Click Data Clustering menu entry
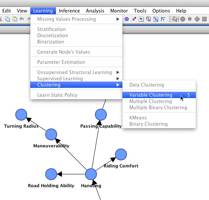The image size is (209, 200). tap(146, 85)
